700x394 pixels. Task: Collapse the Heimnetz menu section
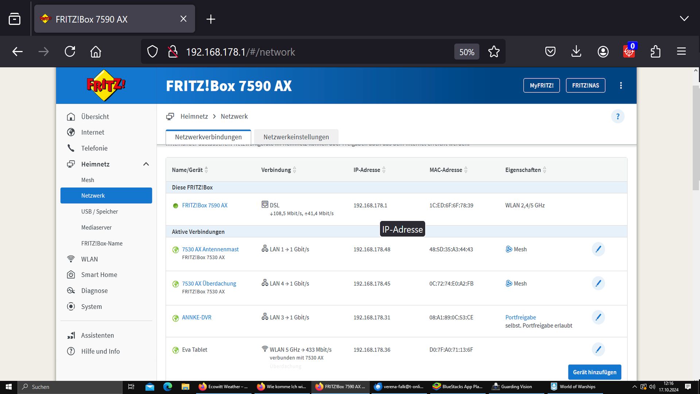[x=146, y=164]
